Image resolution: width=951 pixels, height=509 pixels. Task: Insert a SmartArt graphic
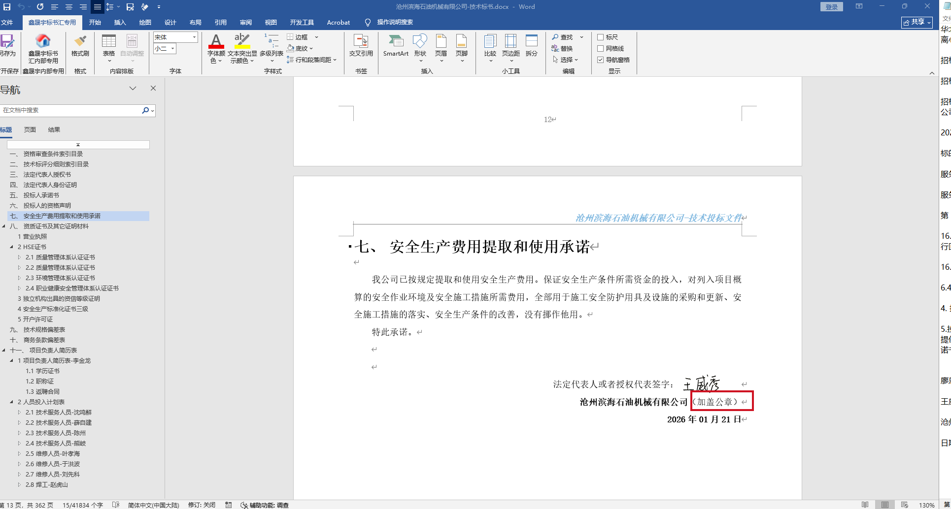point(396,45)
